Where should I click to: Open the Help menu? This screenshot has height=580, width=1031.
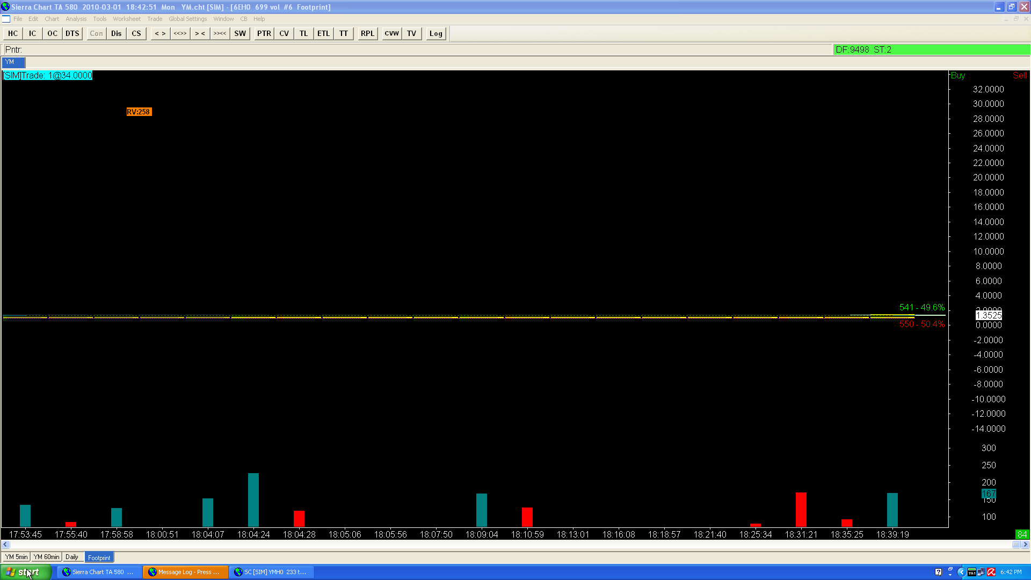(259, 19)
